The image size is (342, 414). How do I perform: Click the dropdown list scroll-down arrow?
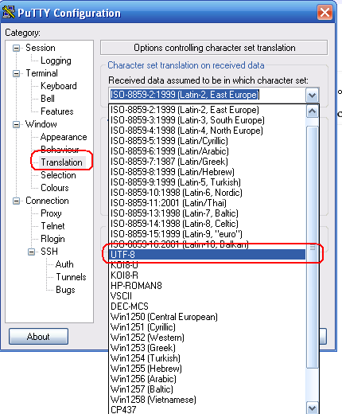pos(312,408)
